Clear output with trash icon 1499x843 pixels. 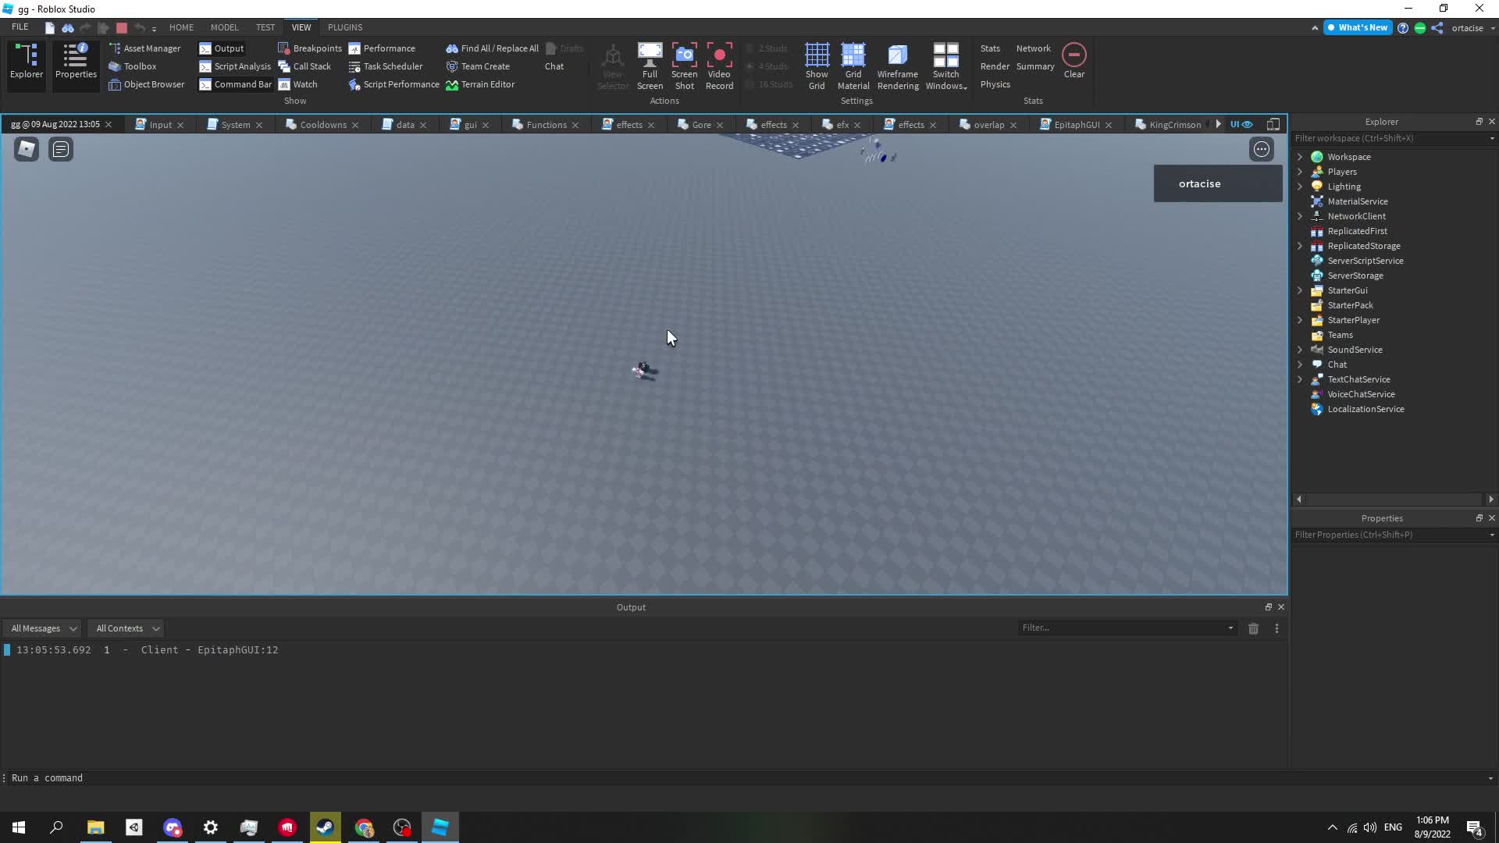1253,628
